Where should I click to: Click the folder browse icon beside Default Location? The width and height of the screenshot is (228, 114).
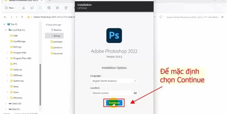135,93
